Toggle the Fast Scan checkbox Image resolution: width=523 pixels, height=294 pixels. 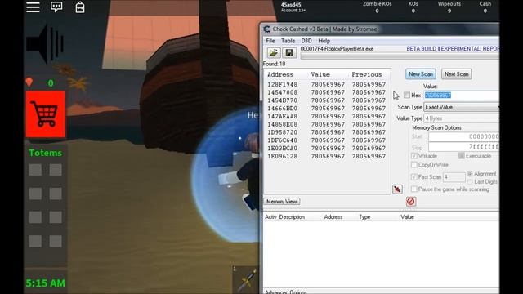pos(414,176)
